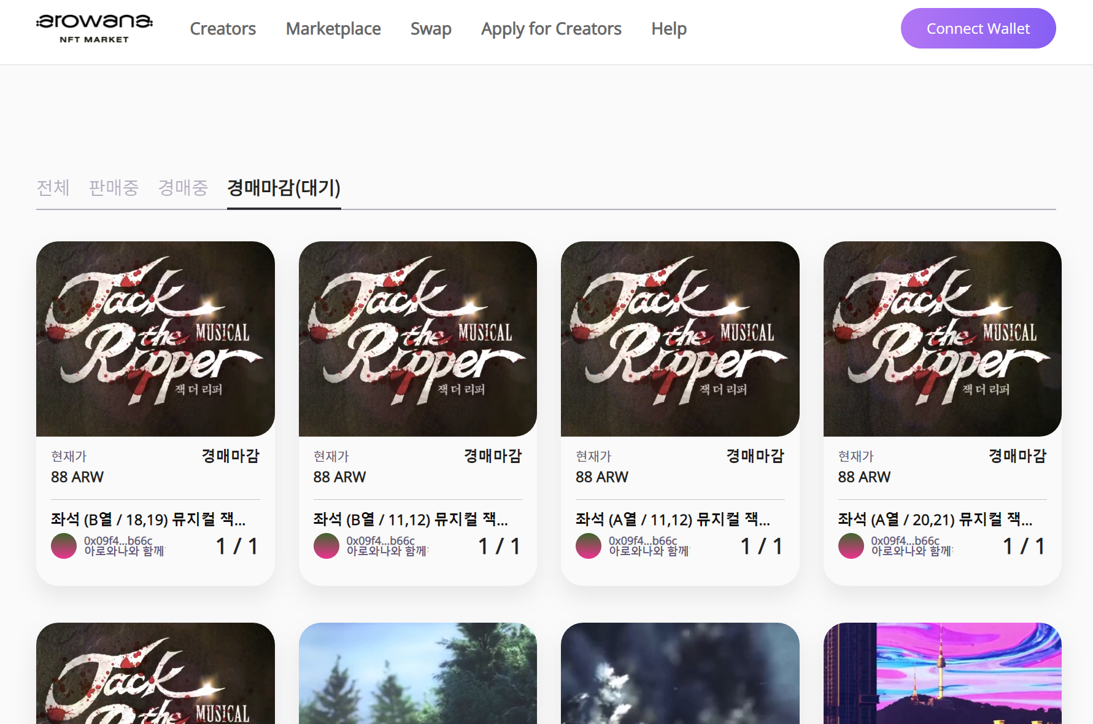Click 경매마감 status on B열 11,12 card
Viewport: 1093px width, 724px height.
[x=493, y=456]
